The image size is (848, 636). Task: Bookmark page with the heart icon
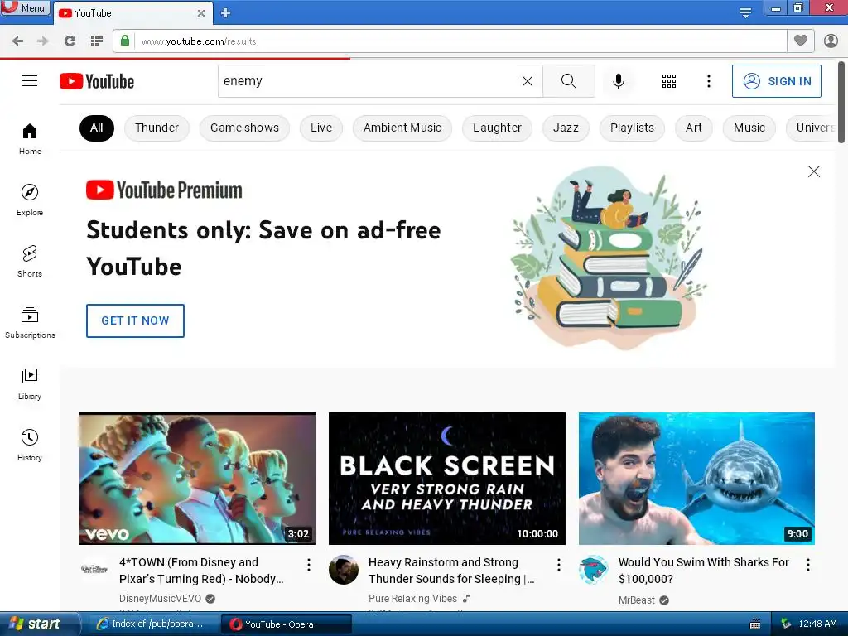[x=801, y=41]
